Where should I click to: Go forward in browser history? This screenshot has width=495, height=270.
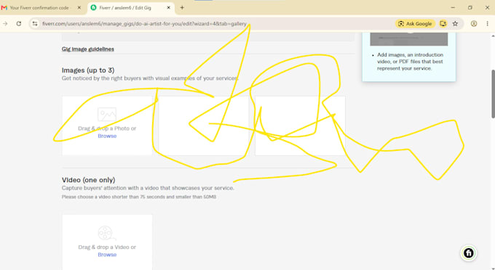[5, 24]
